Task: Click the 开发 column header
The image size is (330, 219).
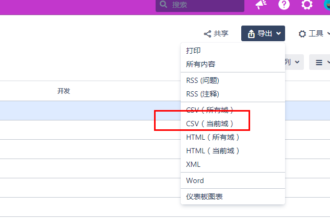Action: pos(64,91)
